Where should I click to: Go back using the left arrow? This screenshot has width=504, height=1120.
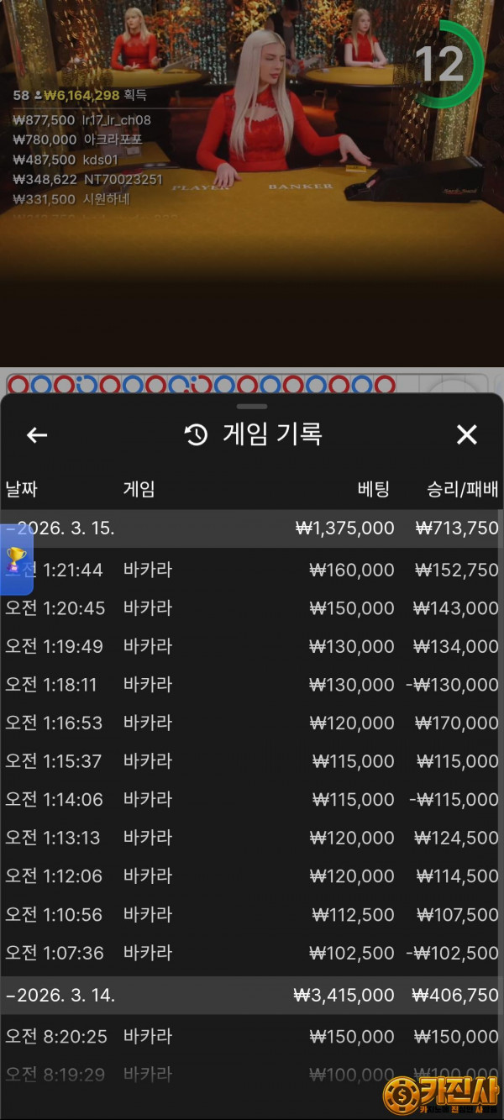37,434
